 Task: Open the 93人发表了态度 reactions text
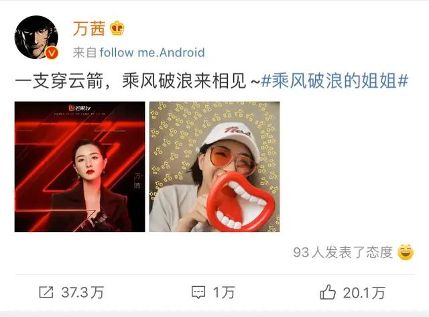coord(343,252)
